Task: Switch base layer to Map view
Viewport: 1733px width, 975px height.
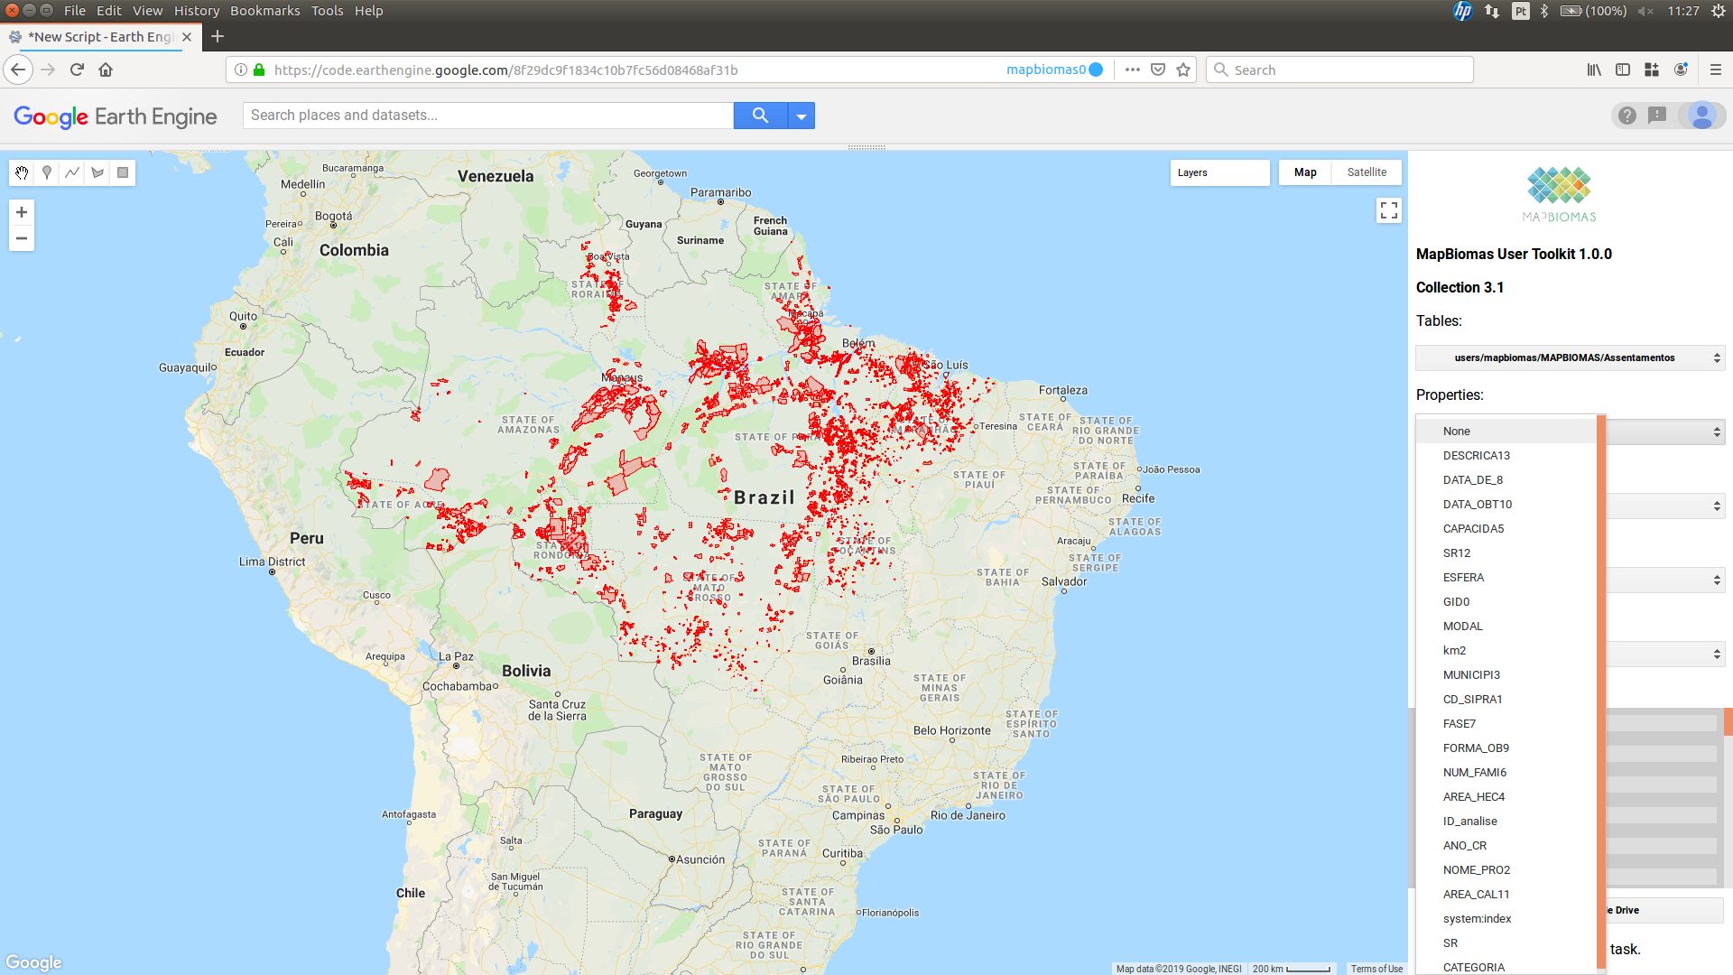Action: (1305, 172)
